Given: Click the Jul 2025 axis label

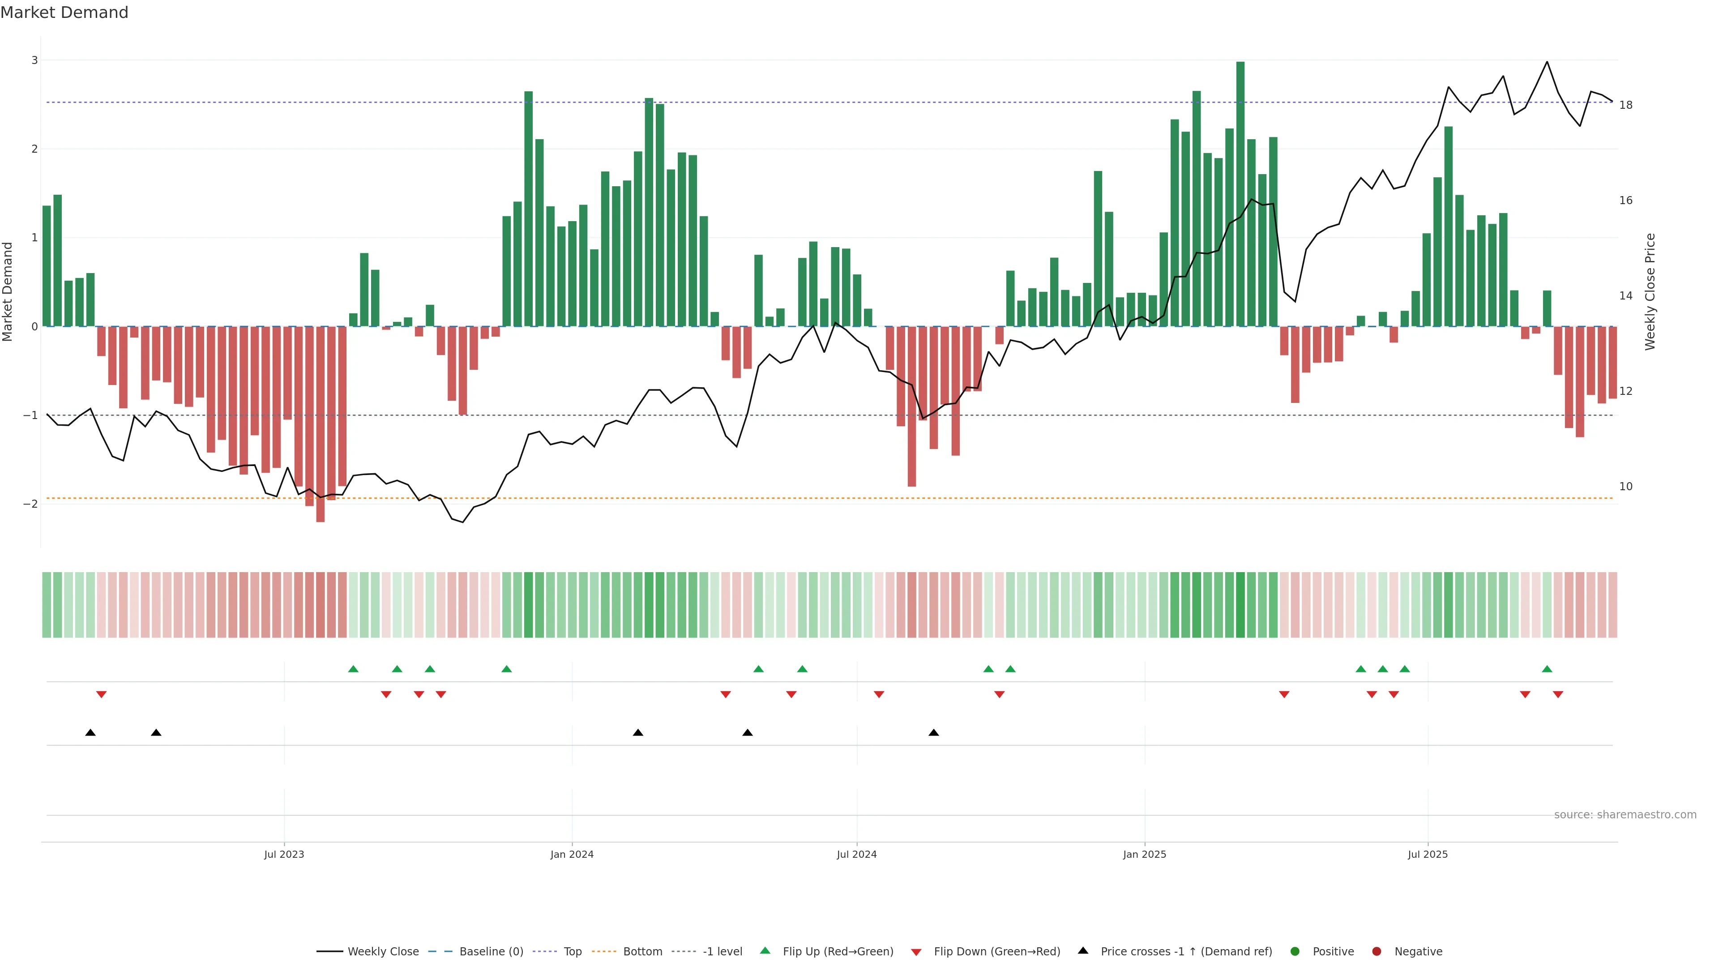Looking at the screenshot, I should [1428, 854].
